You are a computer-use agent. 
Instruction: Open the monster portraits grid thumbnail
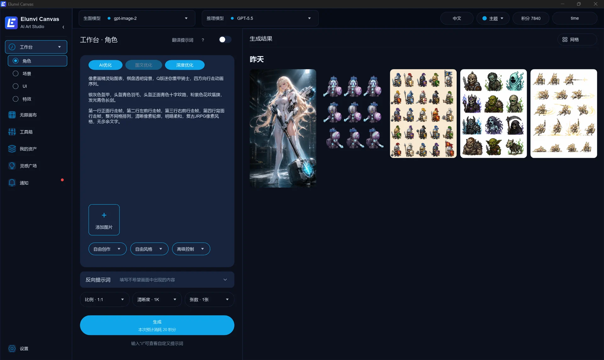coord(493,113)
